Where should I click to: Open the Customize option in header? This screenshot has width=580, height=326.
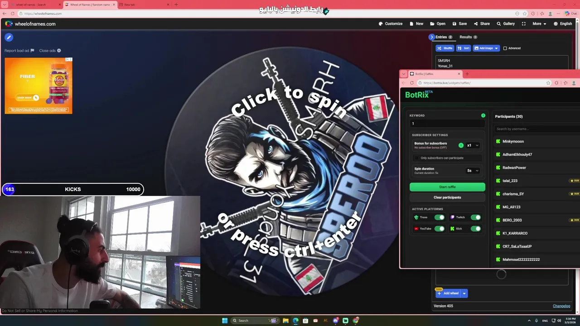391,24
